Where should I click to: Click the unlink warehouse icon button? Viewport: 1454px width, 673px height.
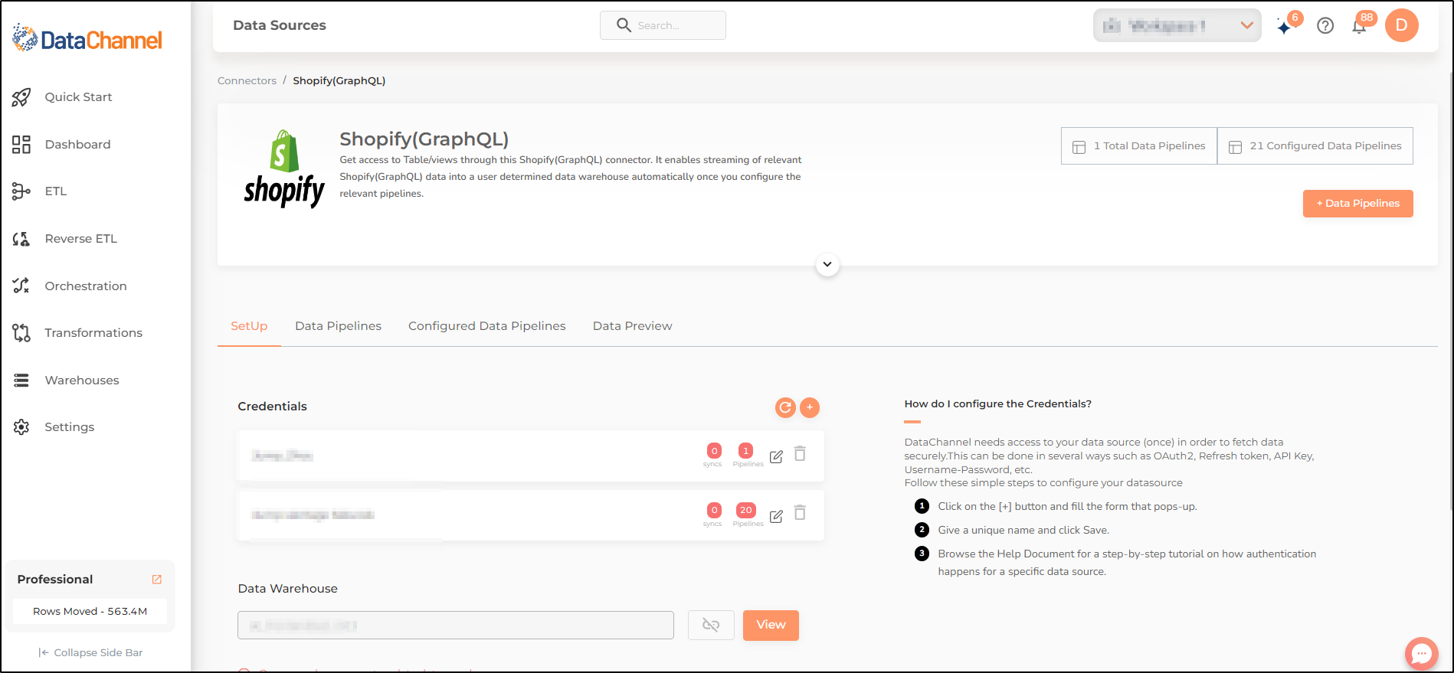711,626
